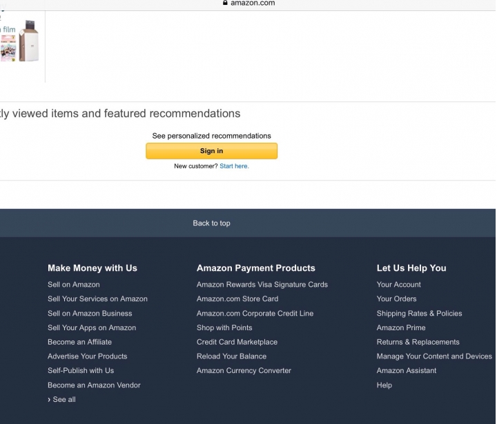Image resolution: width=497 pixels, height=424 pixels.
Task: Open Amazon Currency Converter link
Action: click(x=244, y=370)
